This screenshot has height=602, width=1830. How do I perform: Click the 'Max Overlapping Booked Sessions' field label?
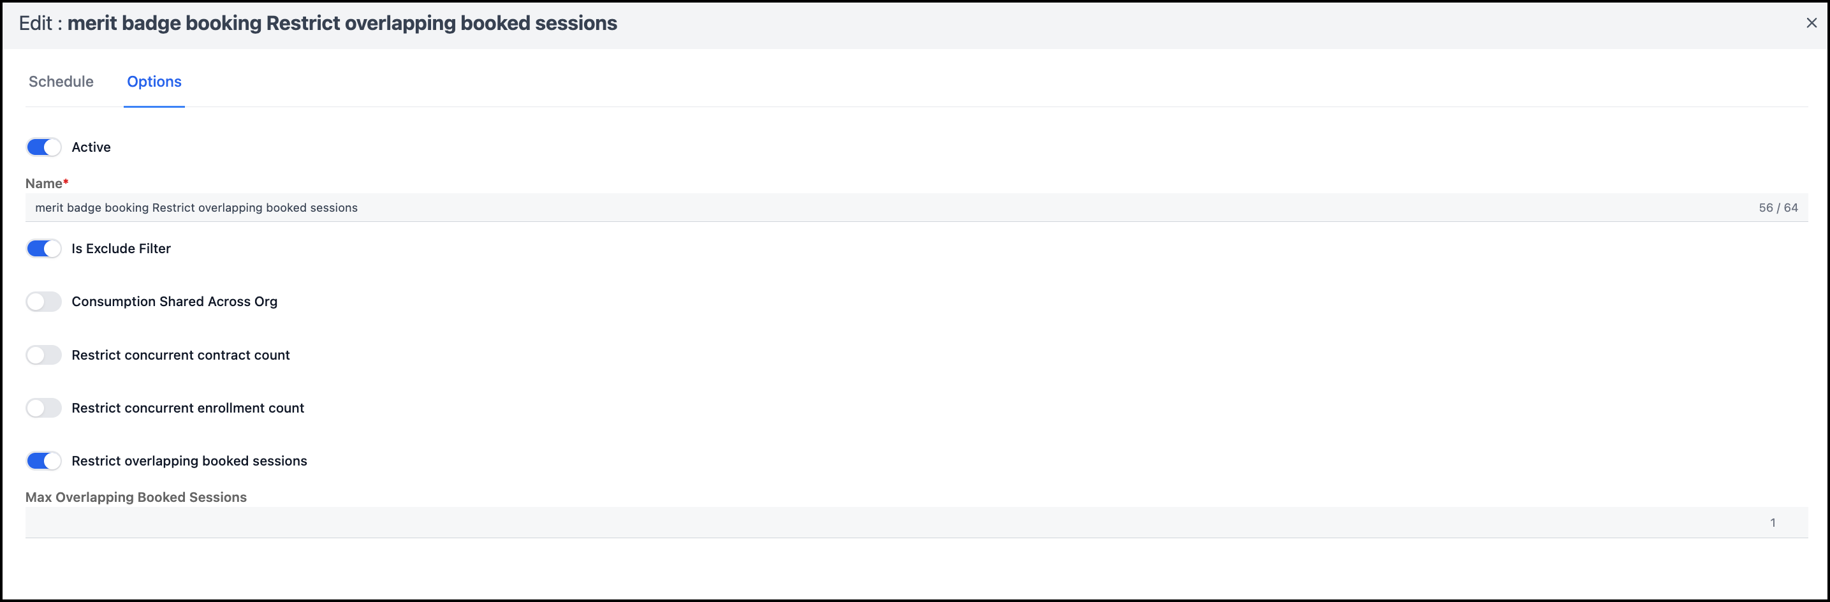pos(136,497)
